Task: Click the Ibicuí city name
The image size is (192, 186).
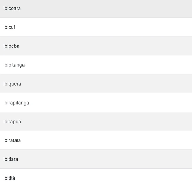Action: (9, 27)
